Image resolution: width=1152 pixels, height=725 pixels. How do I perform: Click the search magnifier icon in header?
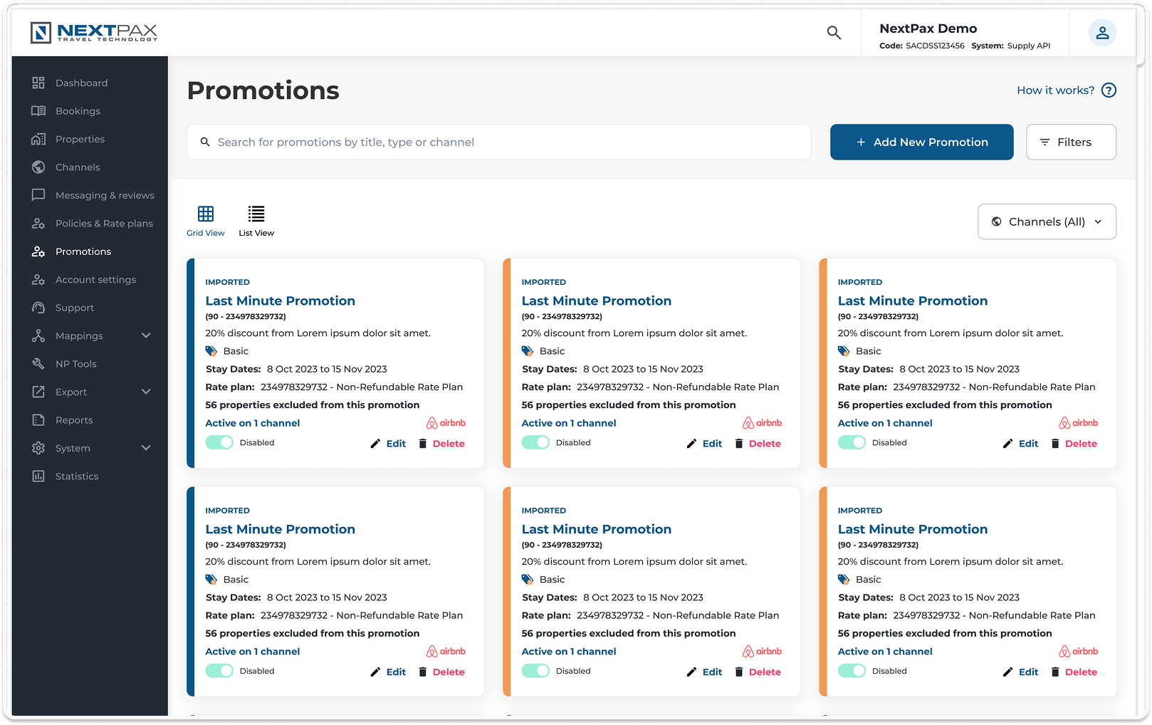834,33
